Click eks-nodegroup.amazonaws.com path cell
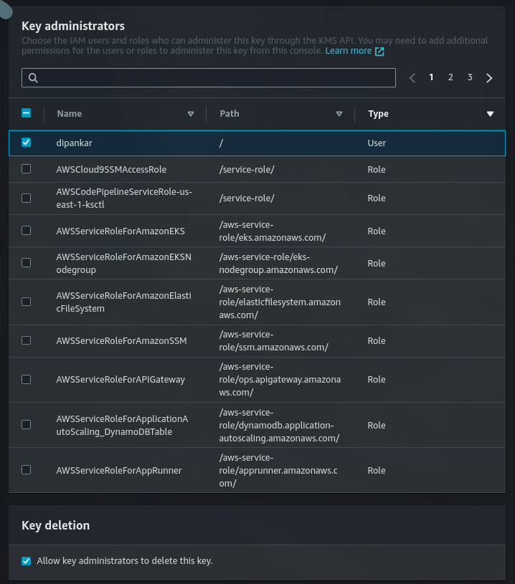Viewport: 515px width, 584px height. [278, 263]
